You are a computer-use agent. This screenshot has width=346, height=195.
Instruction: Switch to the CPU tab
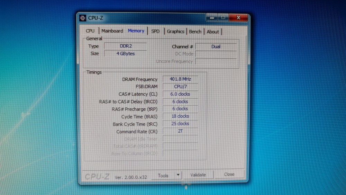[90, 31]
